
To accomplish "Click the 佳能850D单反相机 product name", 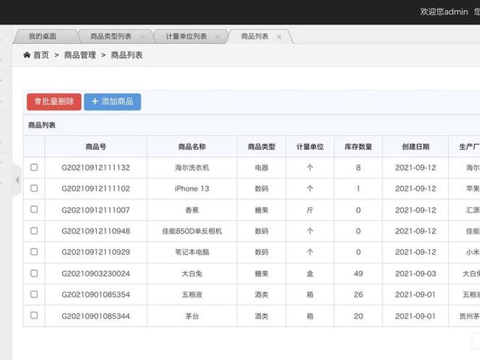I will 192,231.
